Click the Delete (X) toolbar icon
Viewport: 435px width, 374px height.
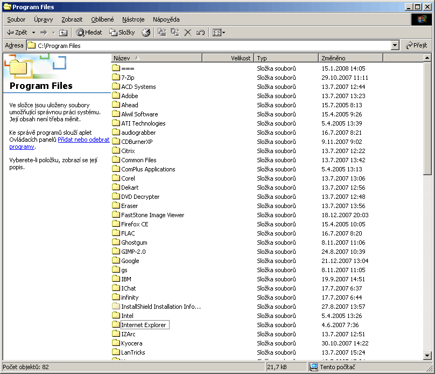coord(187,32)
